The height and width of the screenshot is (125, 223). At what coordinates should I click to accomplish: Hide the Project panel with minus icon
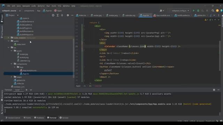pyautogui.click(x=72, y=15)
